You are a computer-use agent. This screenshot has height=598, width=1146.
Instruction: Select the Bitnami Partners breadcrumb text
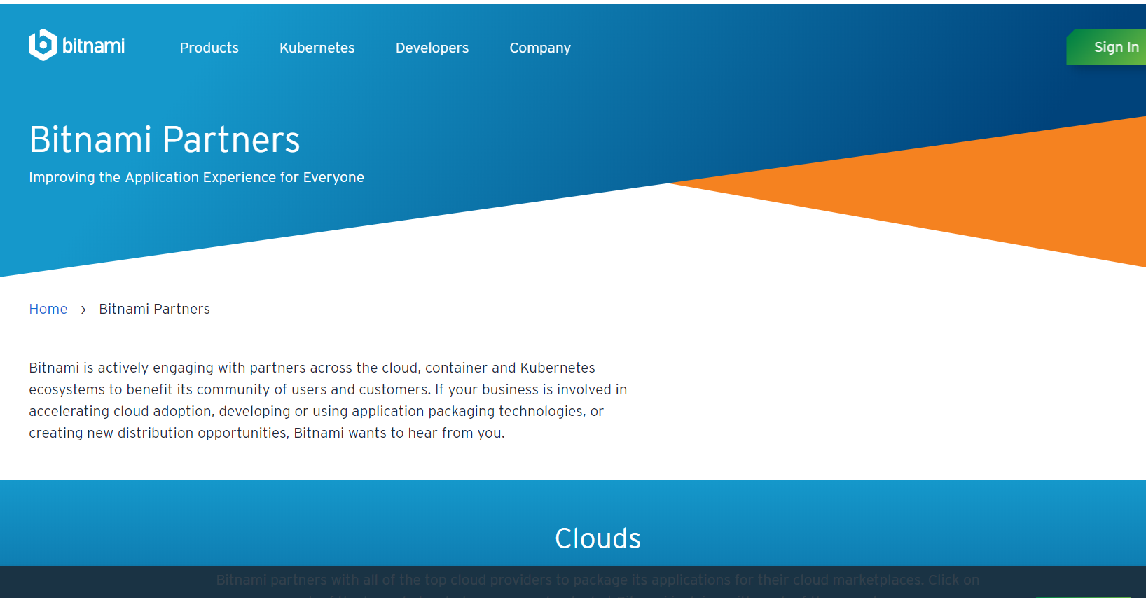pos(154,309)
